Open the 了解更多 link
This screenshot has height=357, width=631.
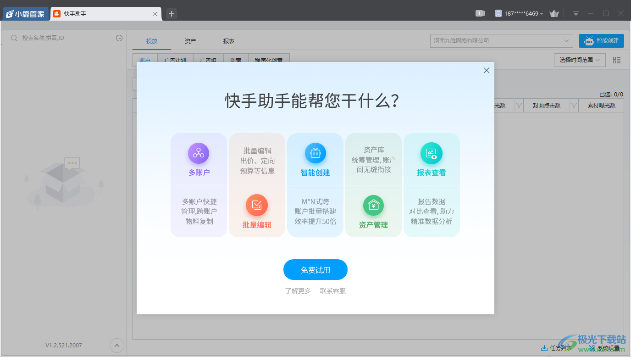pyautogui.click(x=298, y=291)
